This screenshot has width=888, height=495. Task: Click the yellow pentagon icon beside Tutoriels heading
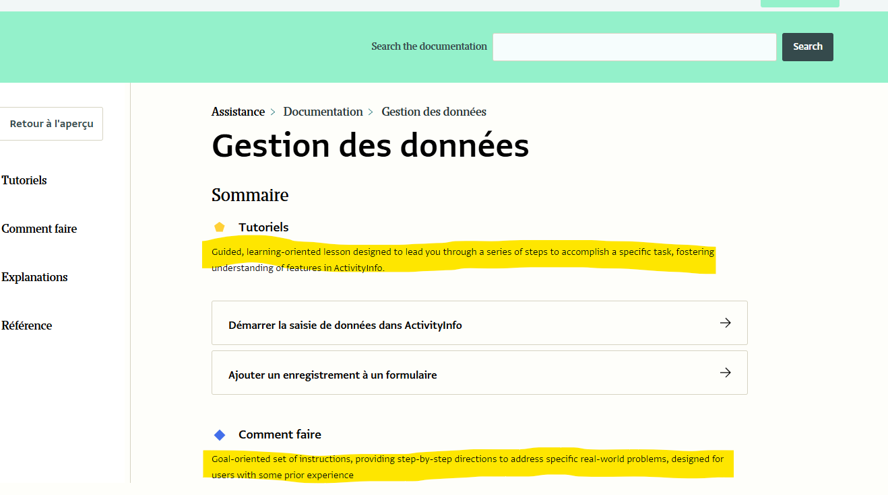(219, 227)
